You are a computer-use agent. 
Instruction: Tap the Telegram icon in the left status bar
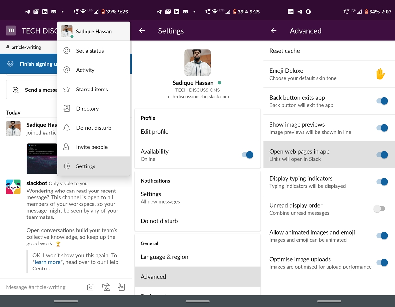[28, 12]
